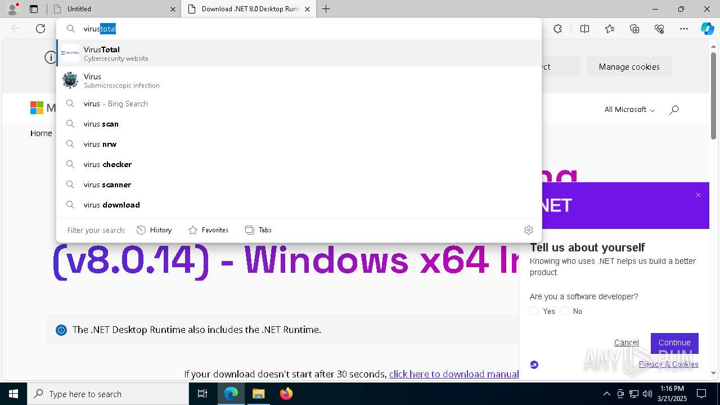Click Manage cookies button
720x405 pixels.
coord(629,66)
